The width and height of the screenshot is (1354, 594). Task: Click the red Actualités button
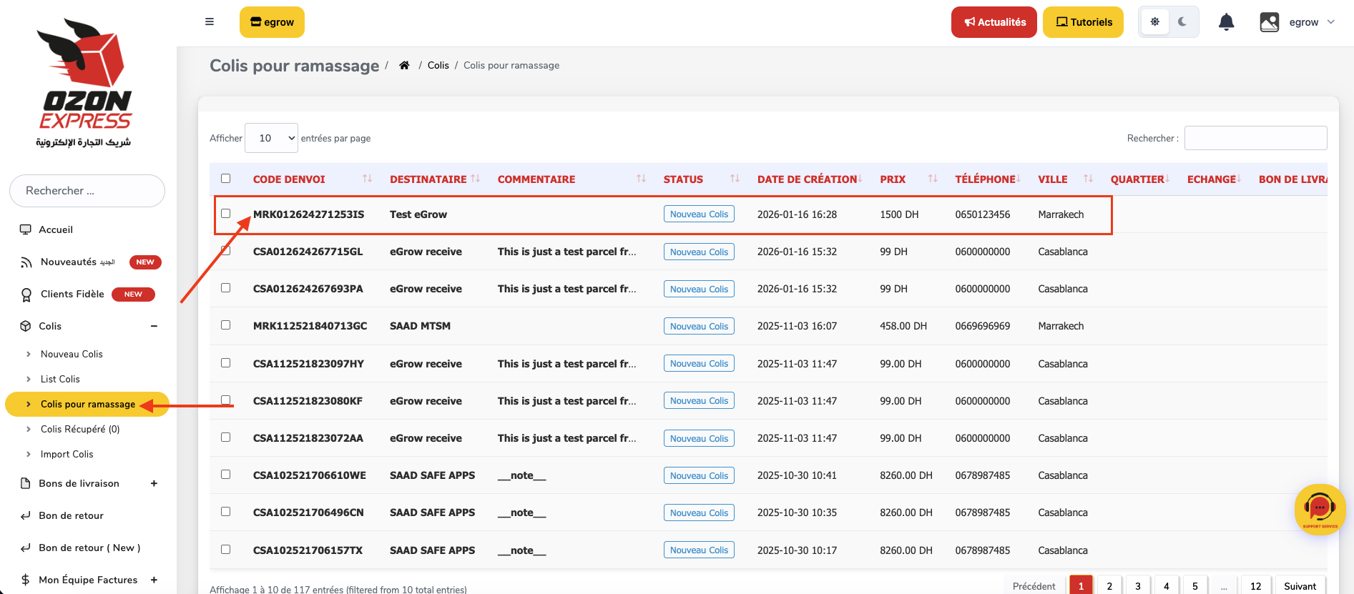[x=994, y=22]
